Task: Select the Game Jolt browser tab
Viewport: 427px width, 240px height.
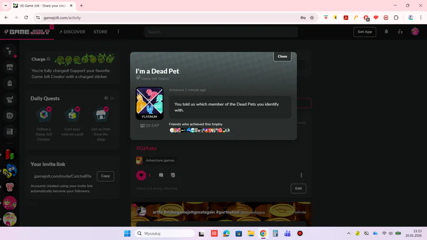Action: 43,5
